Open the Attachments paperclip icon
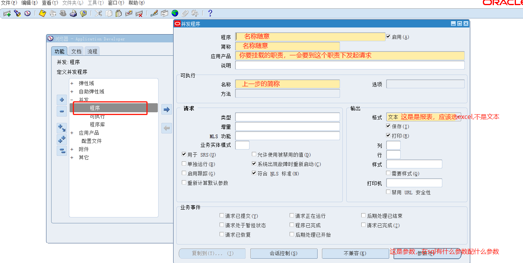This screenshot has width=523, height=263. pos(185,13)
